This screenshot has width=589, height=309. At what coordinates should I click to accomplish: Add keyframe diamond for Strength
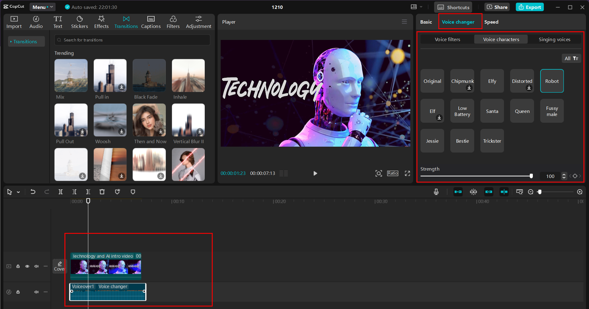[x=575, y=176]
